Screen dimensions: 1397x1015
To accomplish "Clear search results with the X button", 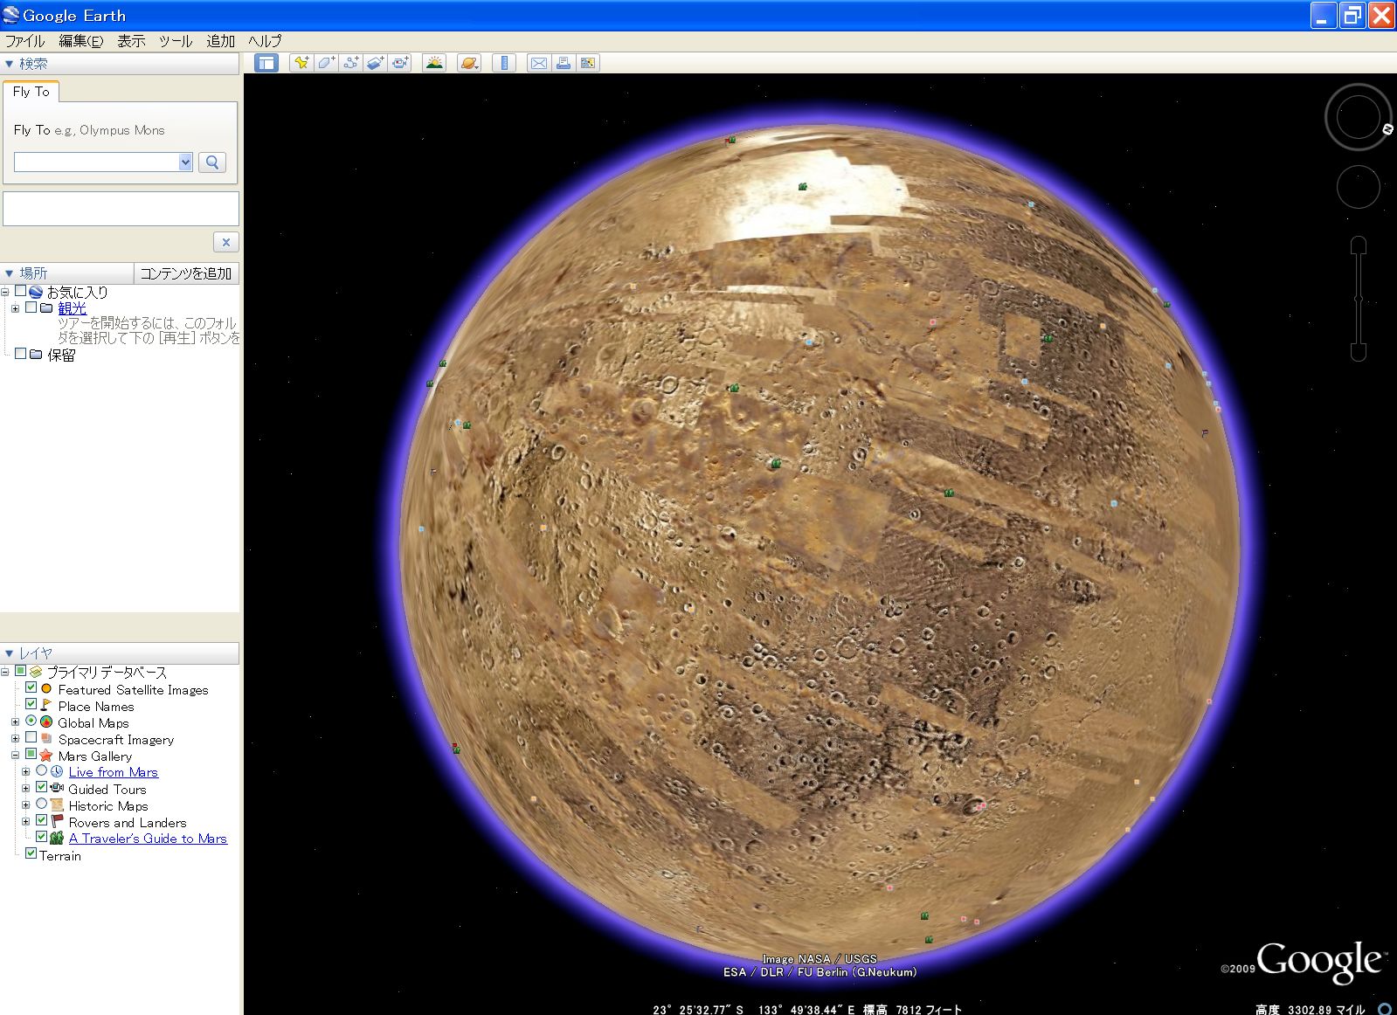I will 226,242.
